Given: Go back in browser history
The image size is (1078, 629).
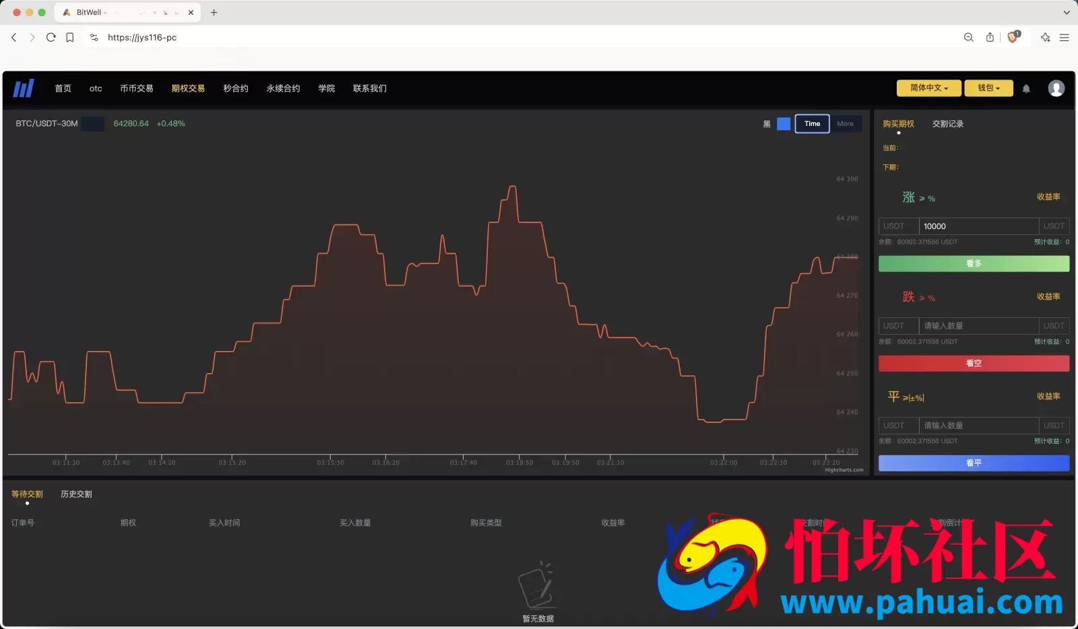Looking at the screenshot, I should pos(13,38).
